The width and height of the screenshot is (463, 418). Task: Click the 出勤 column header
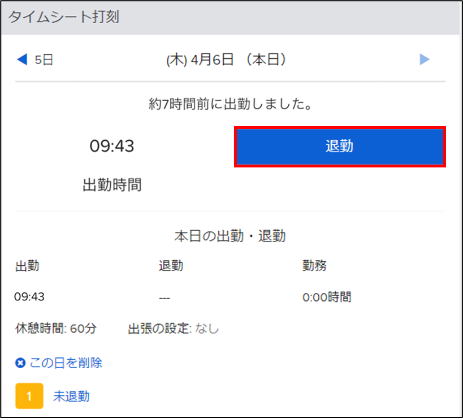[x=27, y=266]
